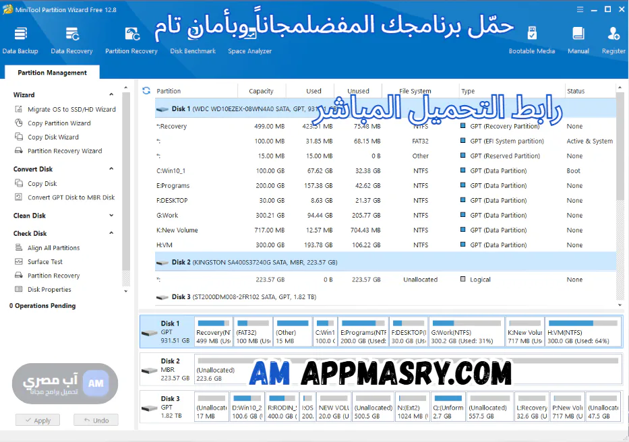Switch to Partition Management tab
This screenshot has height=442, width=629.
click(52, 73)
